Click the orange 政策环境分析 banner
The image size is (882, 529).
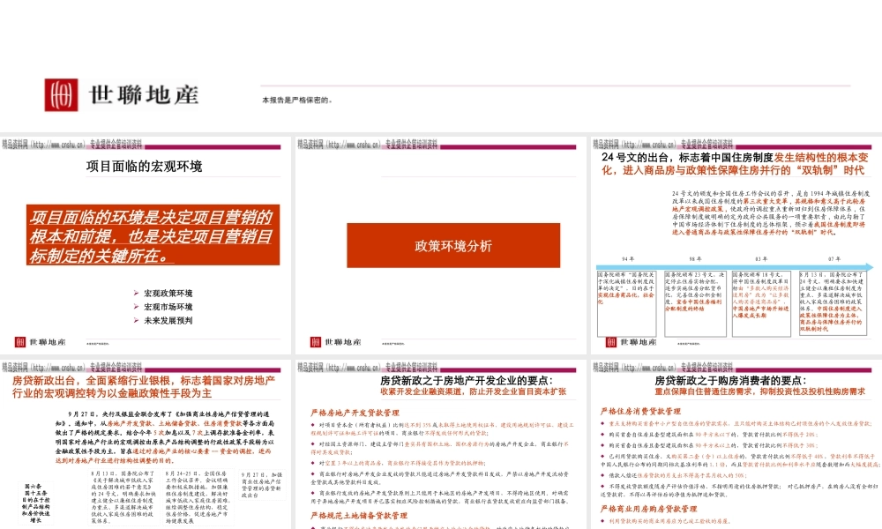point(453,246)
